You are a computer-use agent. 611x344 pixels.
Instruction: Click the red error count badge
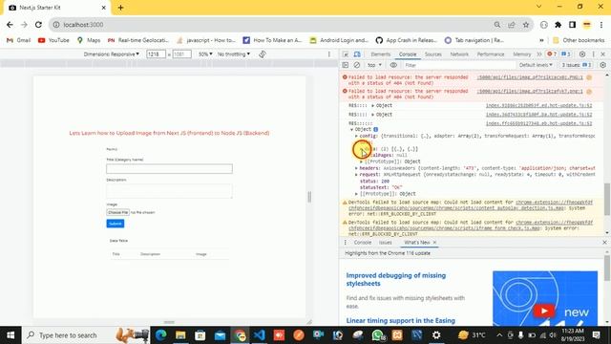tap(552, 54)
